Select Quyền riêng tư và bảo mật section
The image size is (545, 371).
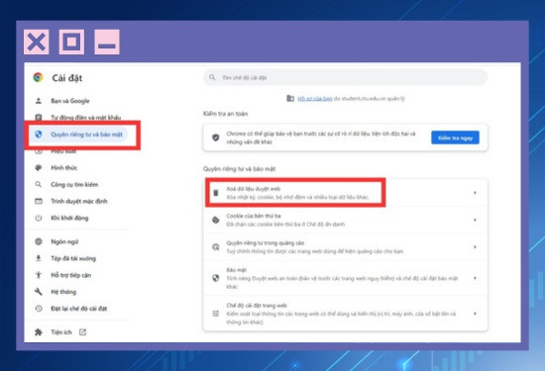[x=86, y=135]
